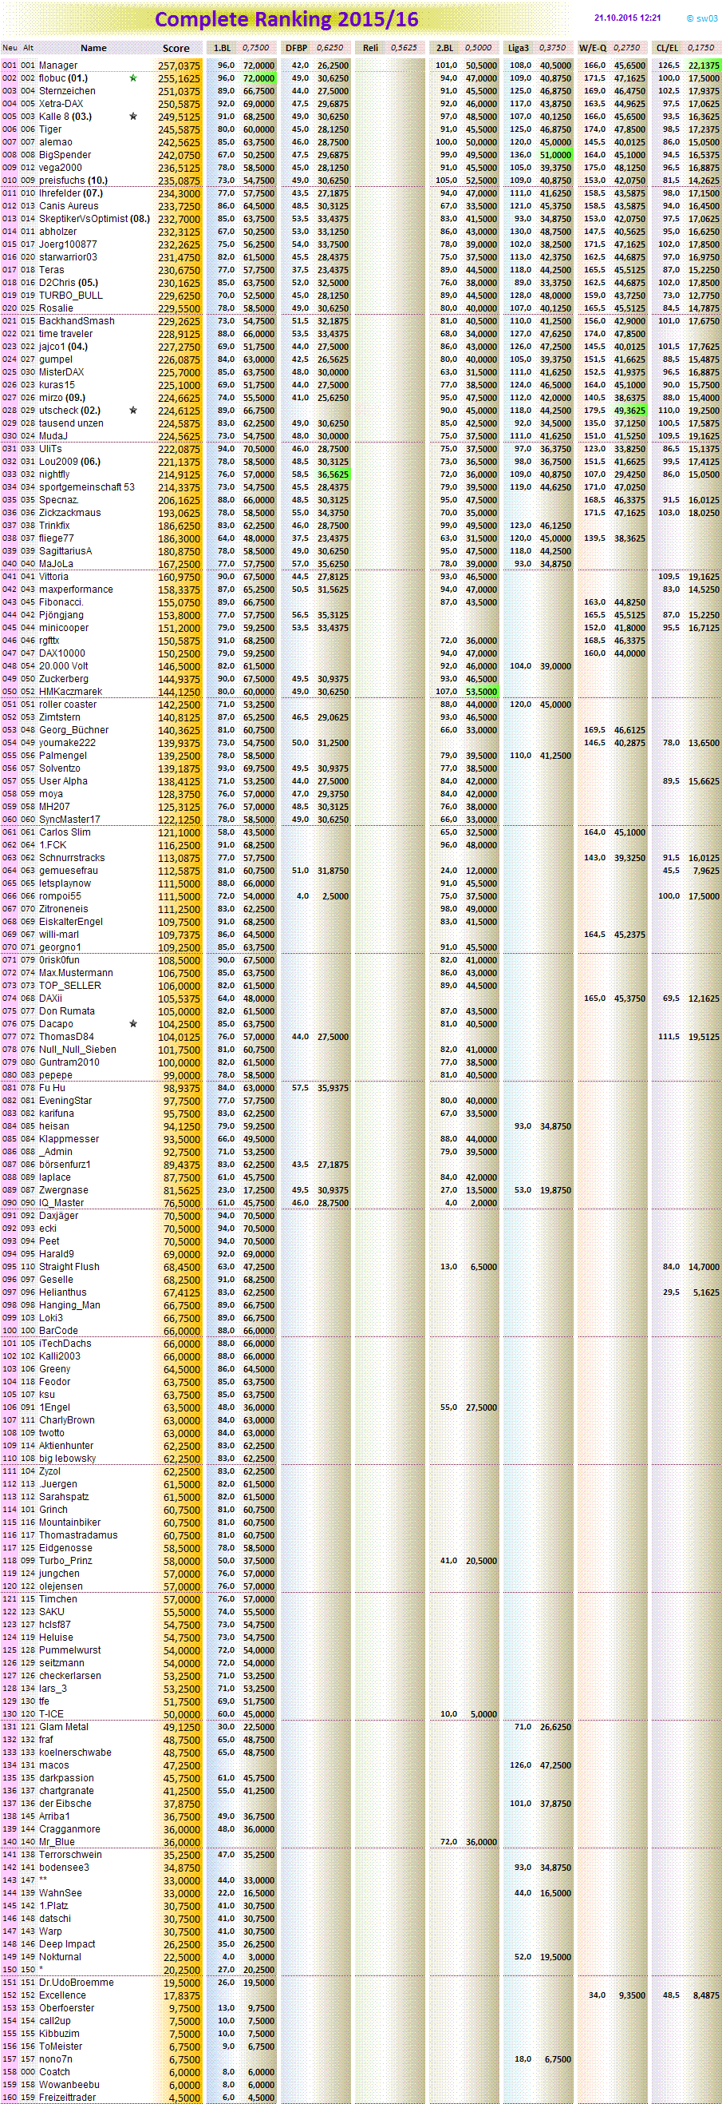
Task: Click the Alt column header
Action: (x=29, y=48)
